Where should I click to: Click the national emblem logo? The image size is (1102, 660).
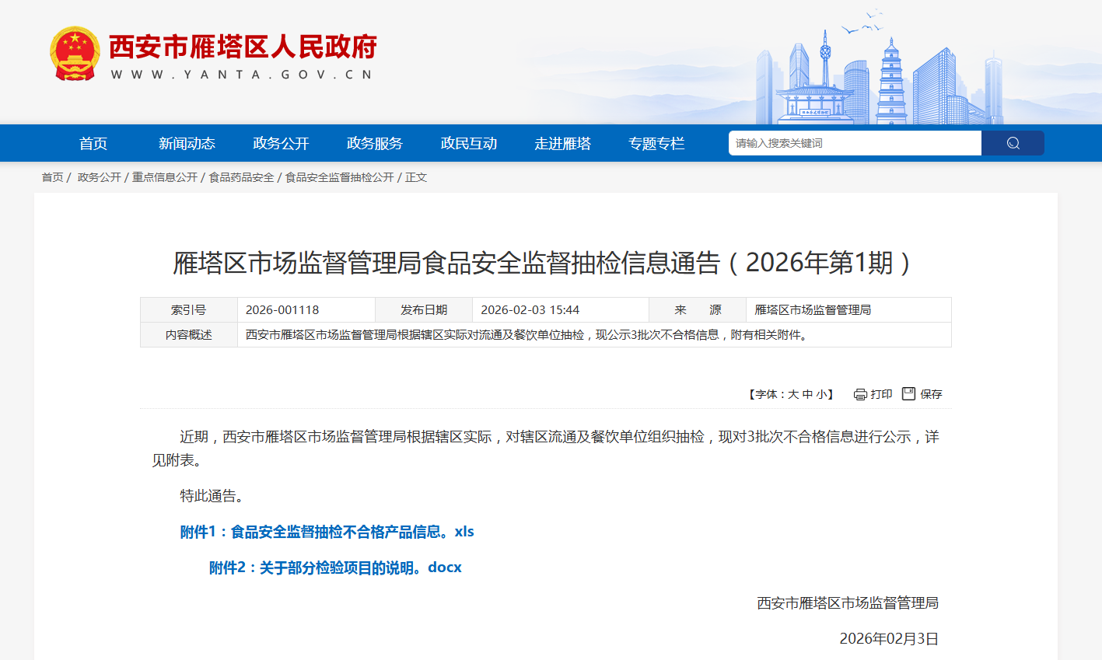click(x=75, y=54)
